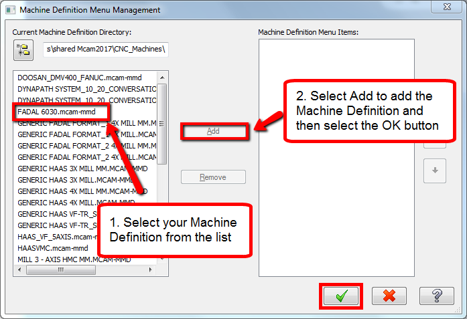Select HAAS_VF_5AXIS.mcam entry
This screenshot has width=467, height=319.
coord(58,237)
